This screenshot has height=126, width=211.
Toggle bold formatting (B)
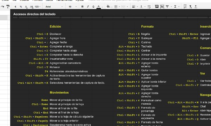(83, 7)
